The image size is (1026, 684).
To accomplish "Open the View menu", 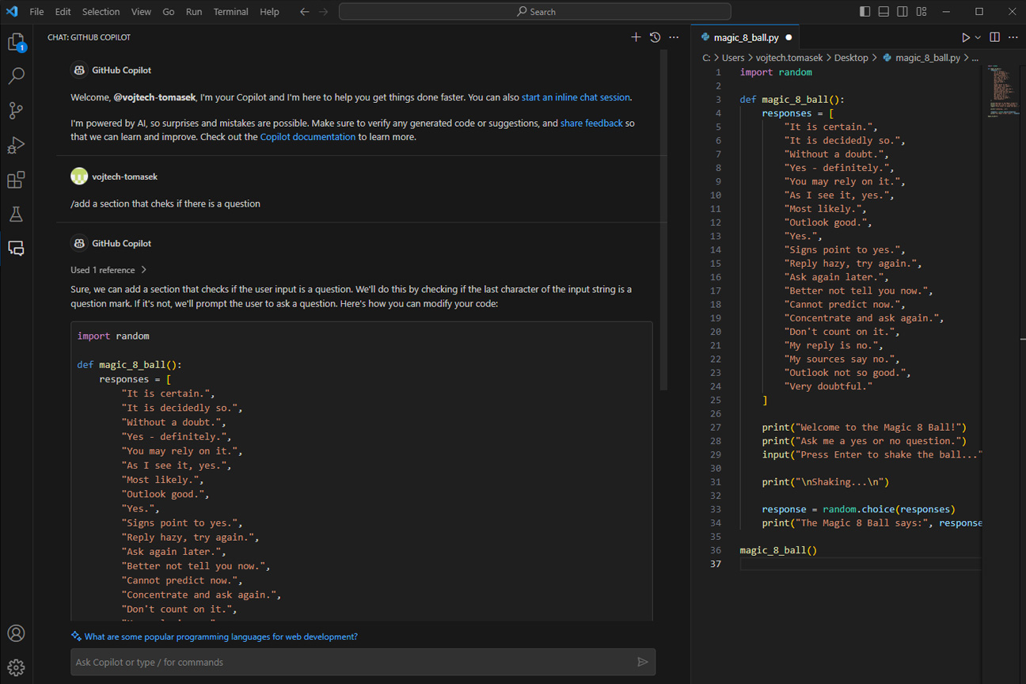I will pyautogui.click(x=141, y=12).
